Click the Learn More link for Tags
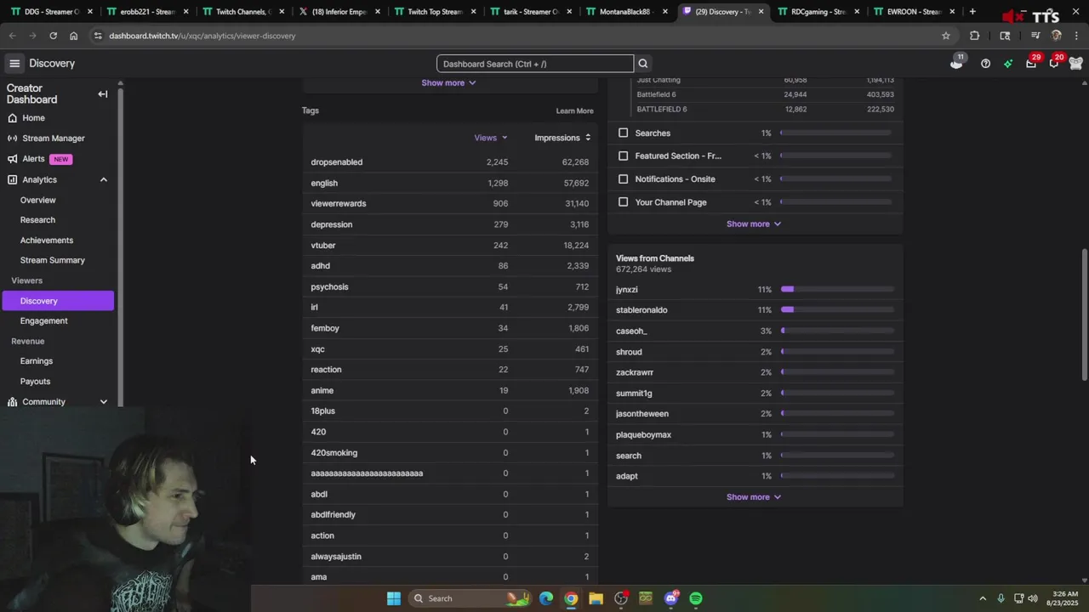The height and width of the screenshot is (612, 1089). click(574, 111)
